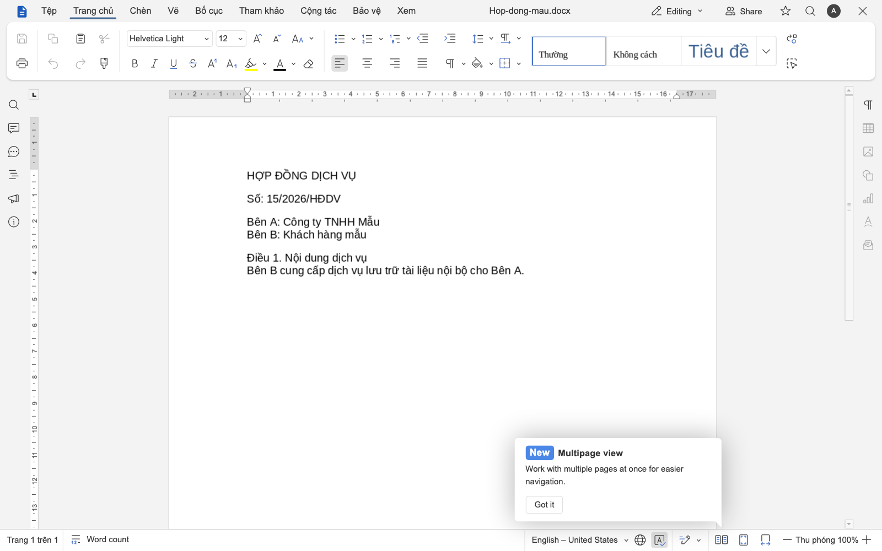
Task: Click the Replace icon in toolbar
Action: (x=792, y=39)
